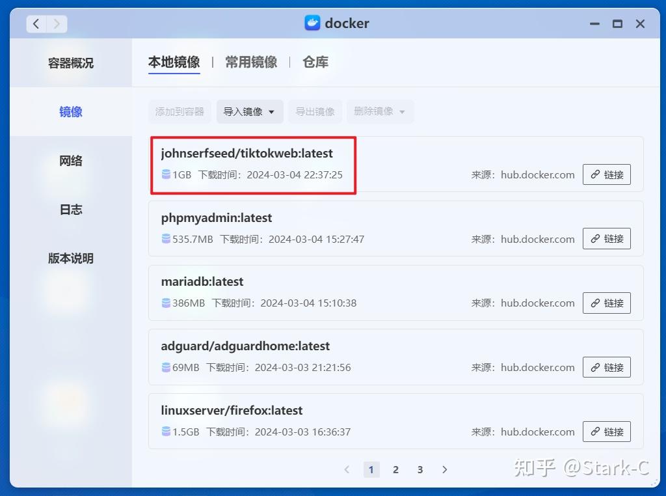Maximize the docker window
Screen dimensions: 666x496
click(x=617, y=24)
